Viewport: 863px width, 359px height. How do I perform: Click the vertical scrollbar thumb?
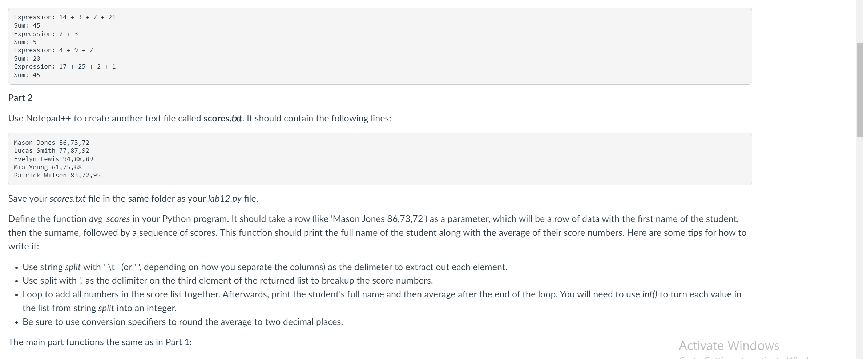click(859, 90)
